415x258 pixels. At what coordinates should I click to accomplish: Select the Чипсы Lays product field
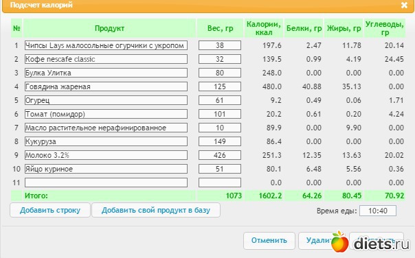(x=106, y=45)
